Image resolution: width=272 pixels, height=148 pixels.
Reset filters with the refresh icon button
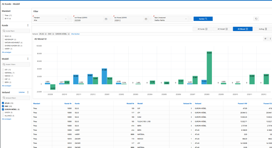point(256,19)
